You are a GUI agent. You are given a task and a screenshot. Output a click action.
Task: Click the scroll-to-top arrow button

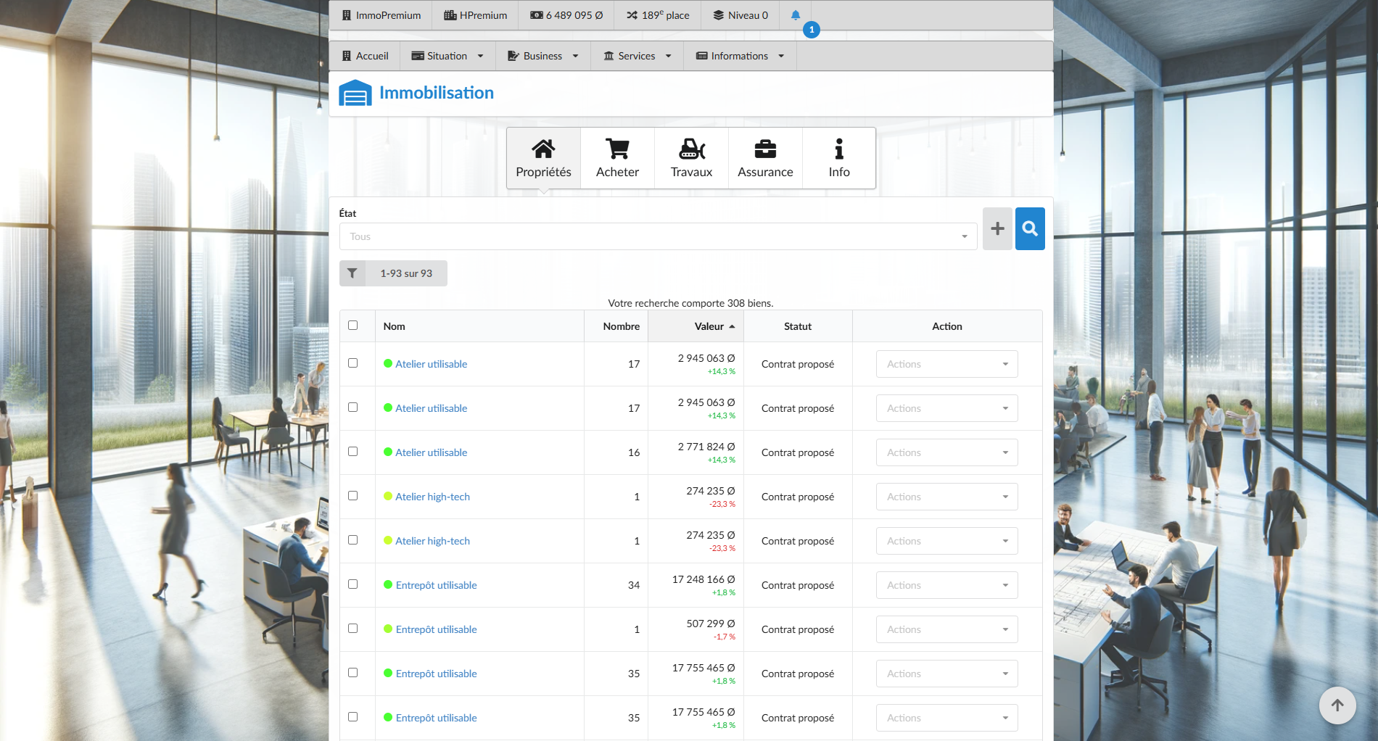(x=1337, y=705)
